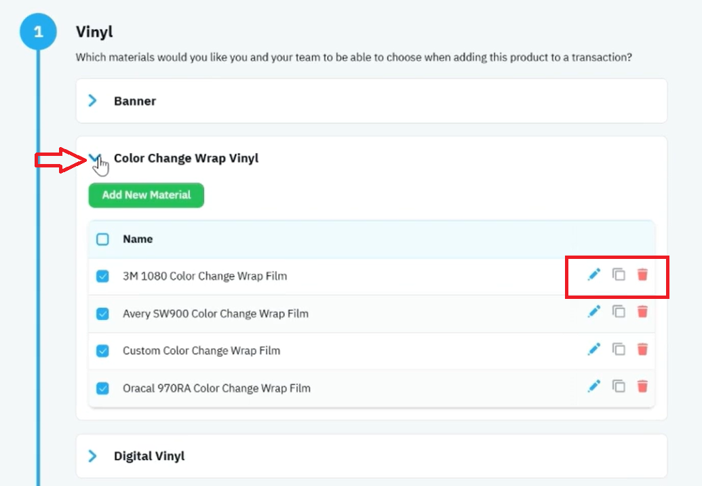The height and width of the screenshot is (486, 702).
Task: Copy Custom Color Change Wrap Film material
Action: 619,349
